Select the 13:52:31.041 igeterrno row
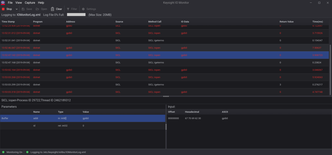The image size is (332, 155). [165, 40]
